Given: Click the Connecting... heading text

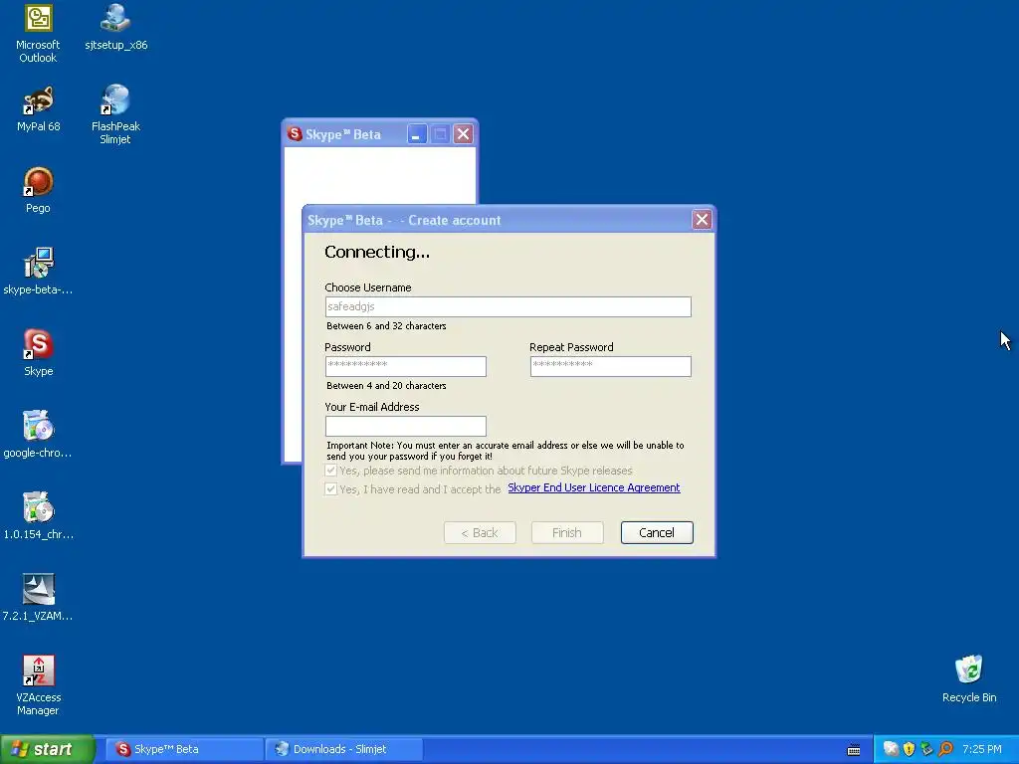Looking at the screenshot, I should (x=377, y=252).
